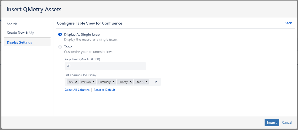Screen dimensions: 298x130
Task: Click the Summary column tag label
Action: coord(104,82)
